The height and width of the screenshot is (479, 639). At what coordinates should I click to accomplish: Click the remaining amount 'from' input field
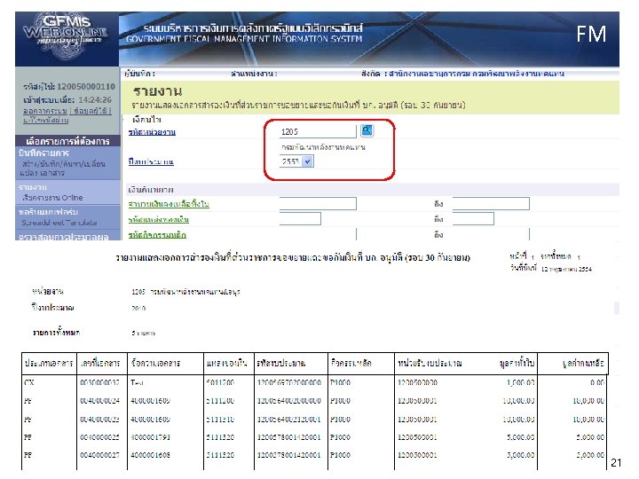click(x=318, y=203)
